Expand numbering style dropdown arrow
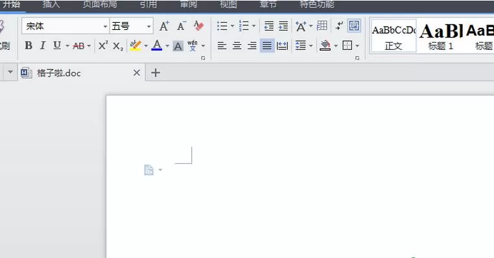The width and height of the screenshot is (494, 258). coord(254,26)
